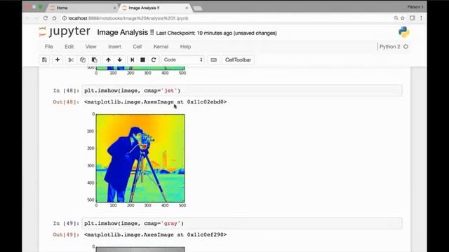449x252 pixels.
Task: Click the jet colormap cameraman plot
Action: coord(140,158)
